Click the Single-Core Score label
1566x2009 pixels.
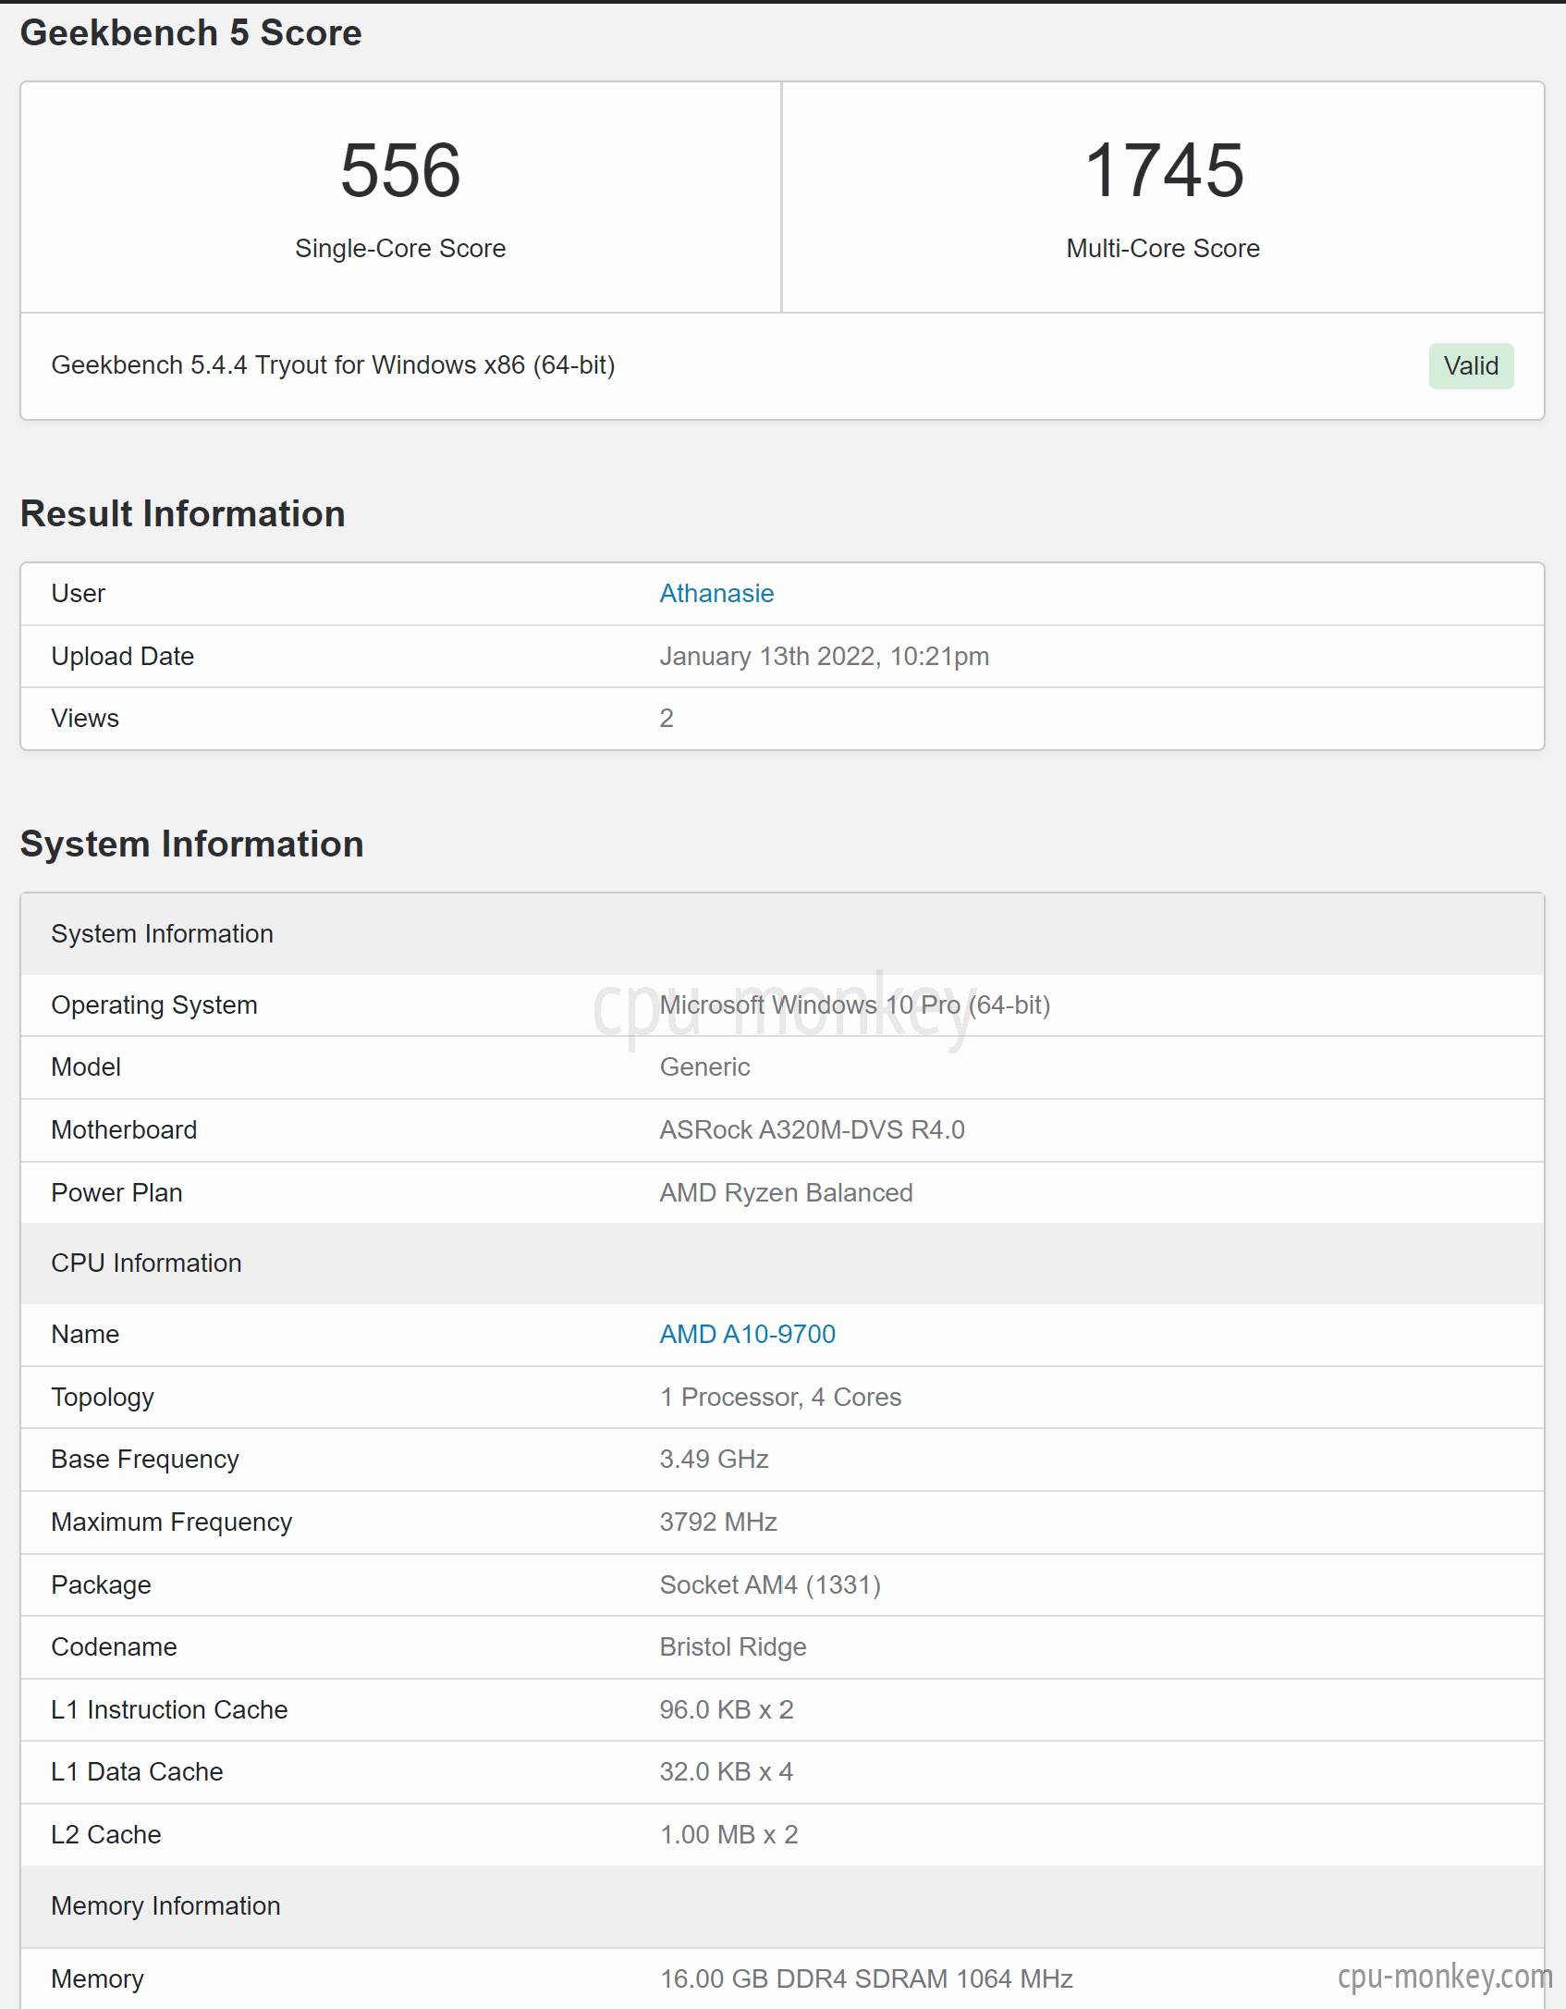[400, 249]
